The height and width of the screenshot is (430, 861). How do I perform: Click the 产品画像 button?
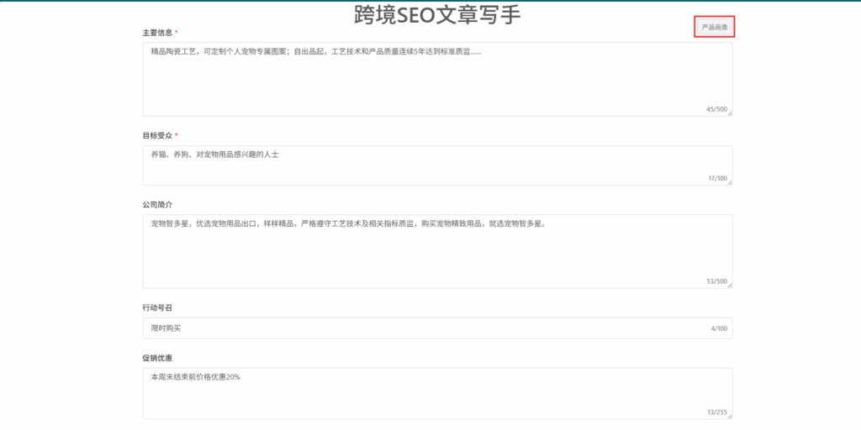coord(715,27)
